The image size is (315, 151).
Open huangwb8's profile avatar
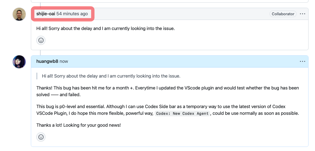pyautogui.click(x=19, y=62)
